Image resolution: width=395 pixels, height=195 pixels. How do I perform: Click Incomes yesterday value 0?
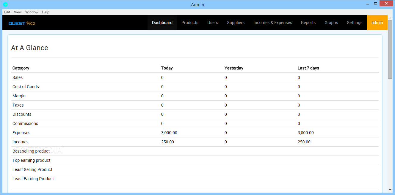coord(226,142)
